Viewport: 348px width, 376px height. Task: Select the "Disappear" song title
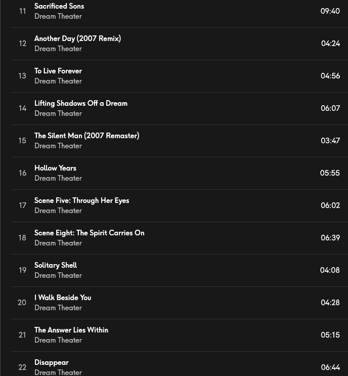pyautogui.click(x=52, y=362)
